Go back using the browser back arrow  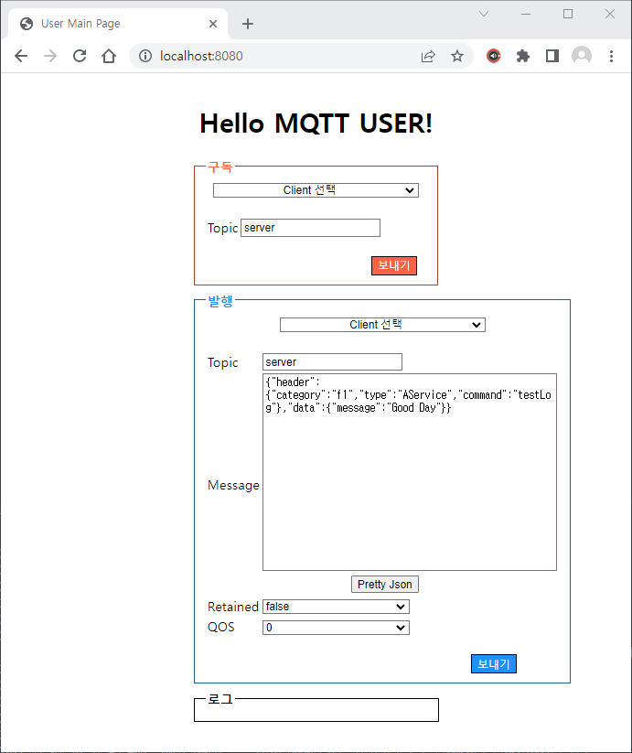point(21,56)
